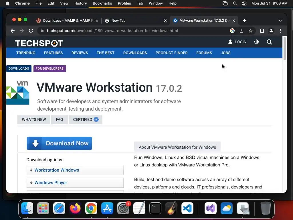Screen dimensions: 293x220
Task: Expand Windows Player download option
Action: point(75,182)
